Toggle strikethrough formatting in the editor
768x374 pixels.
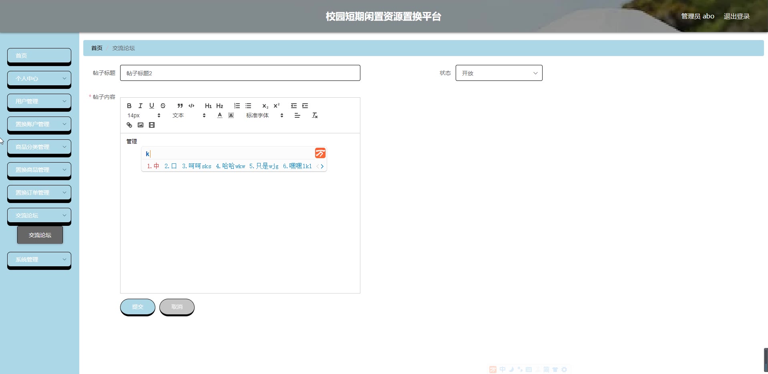163,106
